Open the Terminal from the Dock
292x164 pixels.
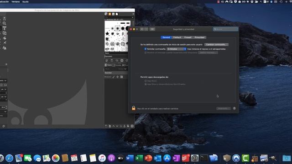[x=204, y=158]
